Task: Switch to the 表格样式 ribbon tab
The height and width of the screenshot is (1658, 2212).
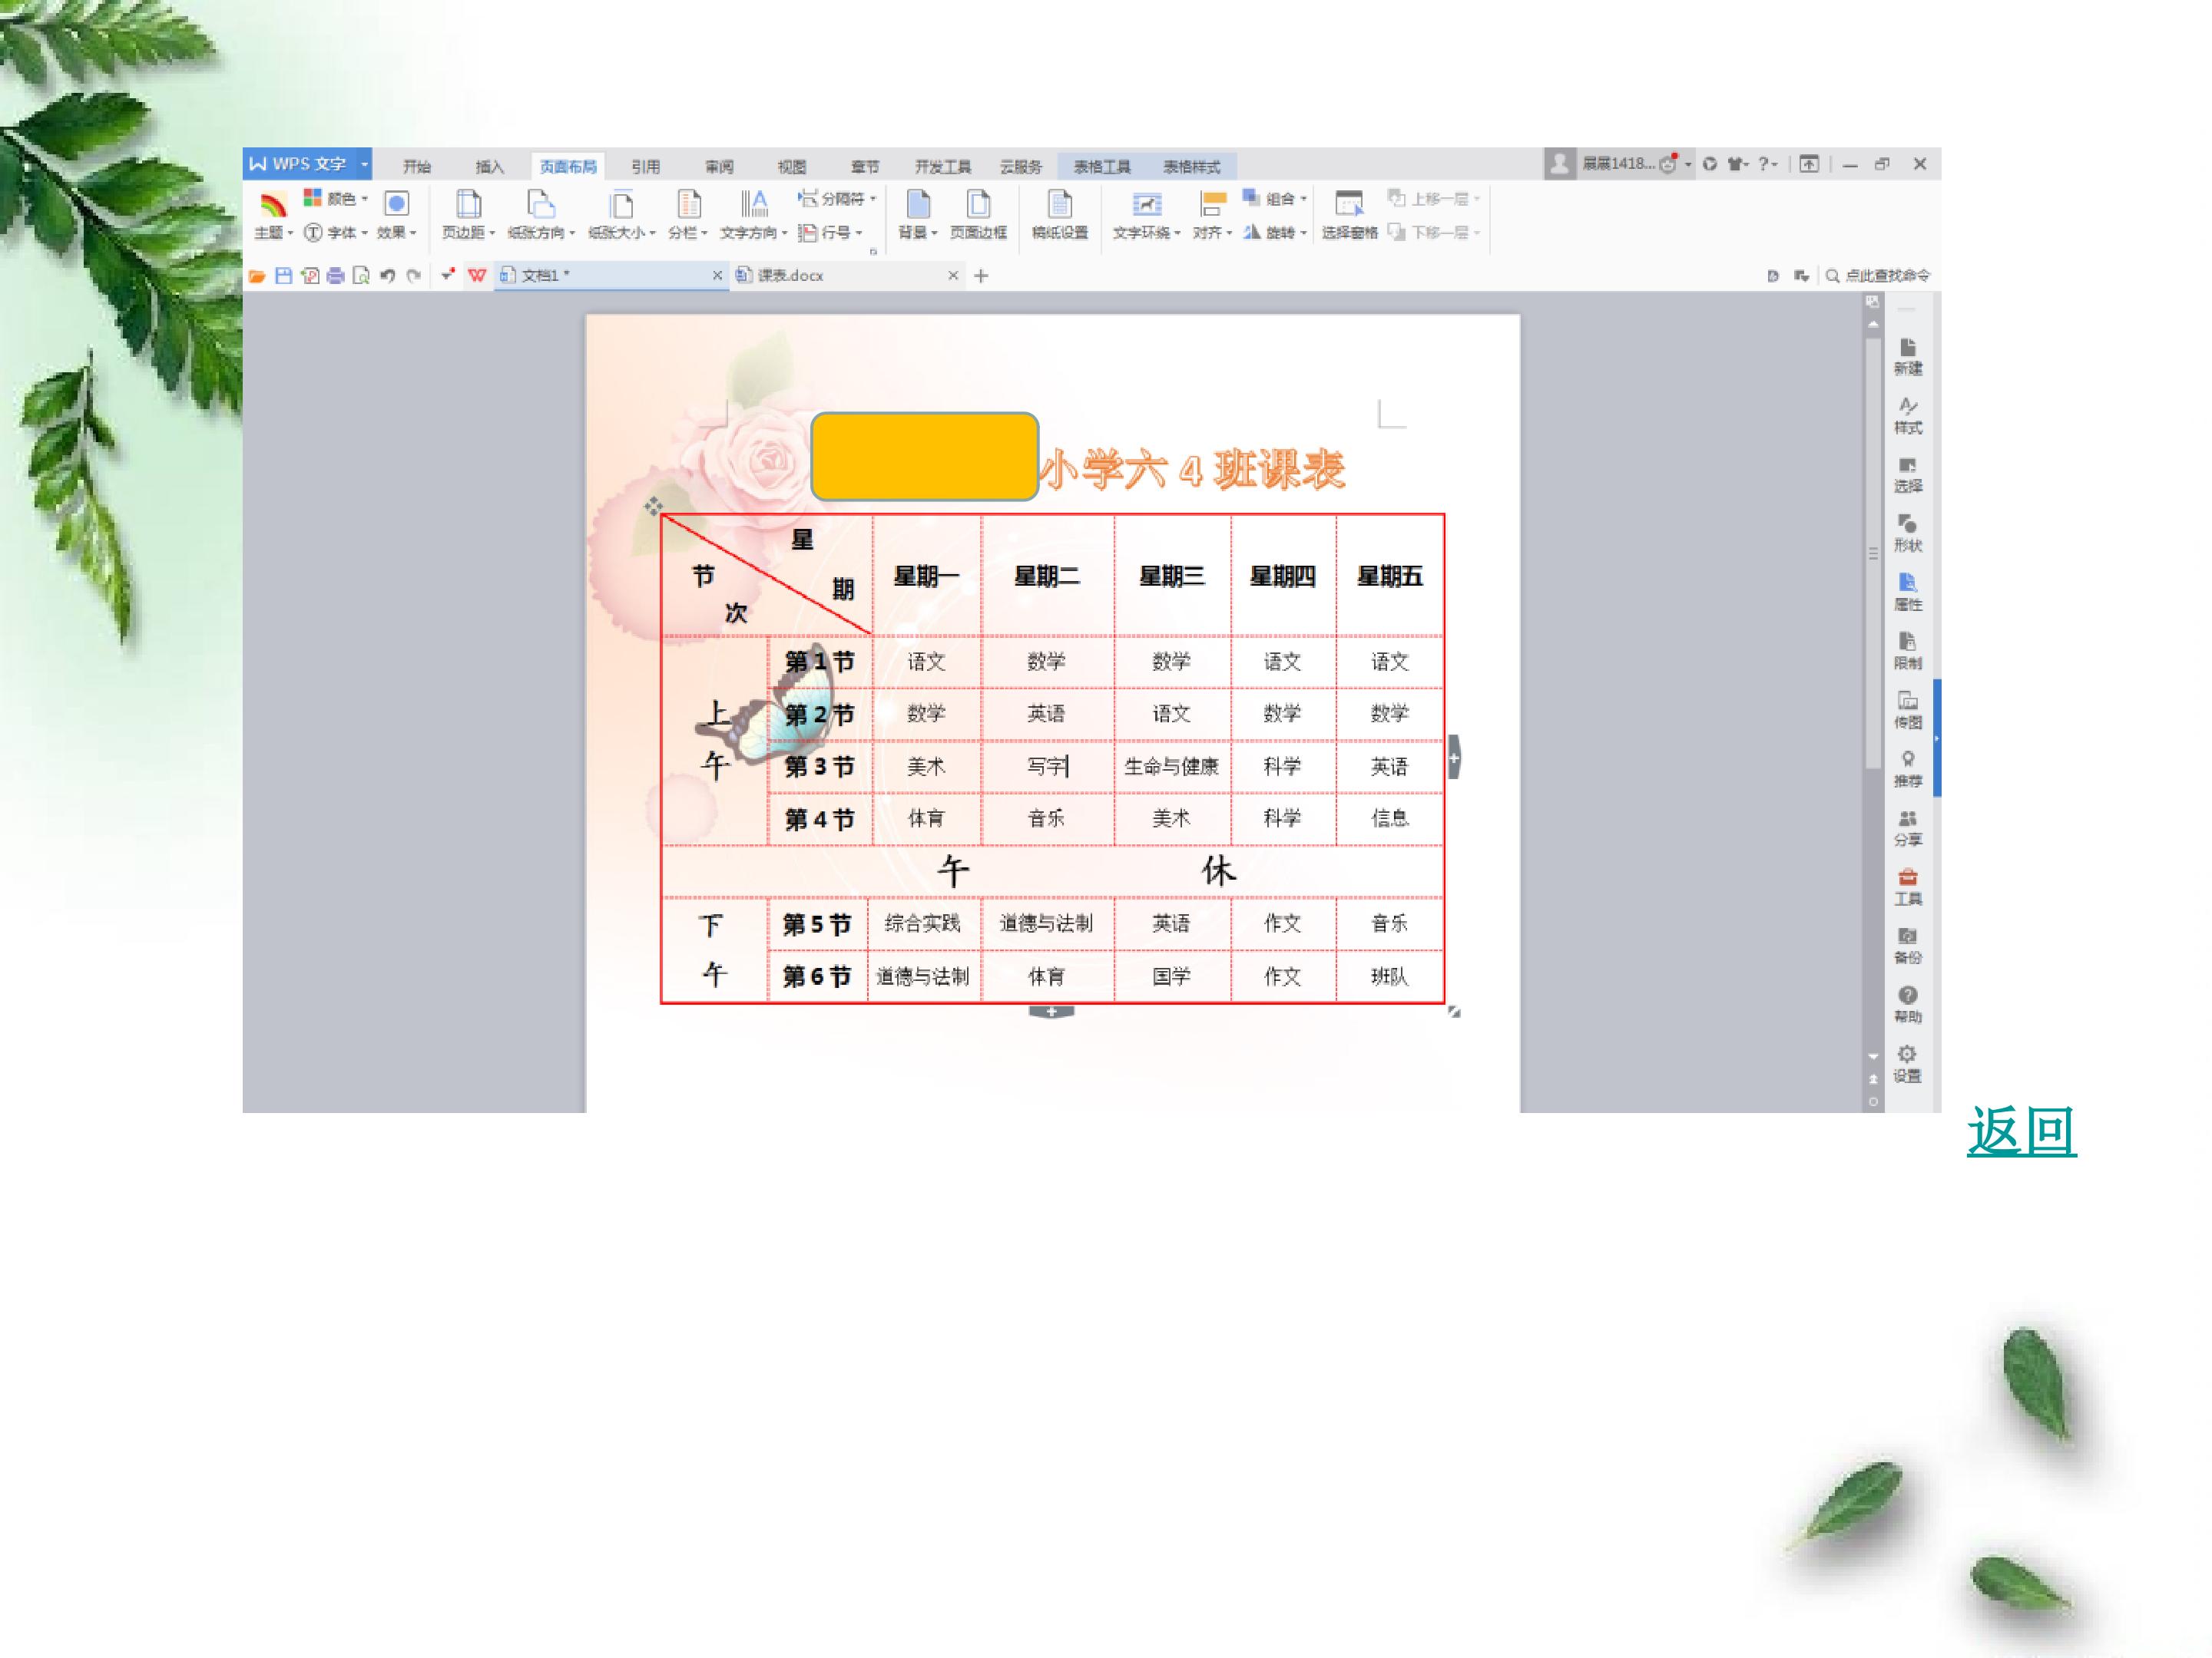Action: pyautogui.click(x=1191, y=167)
